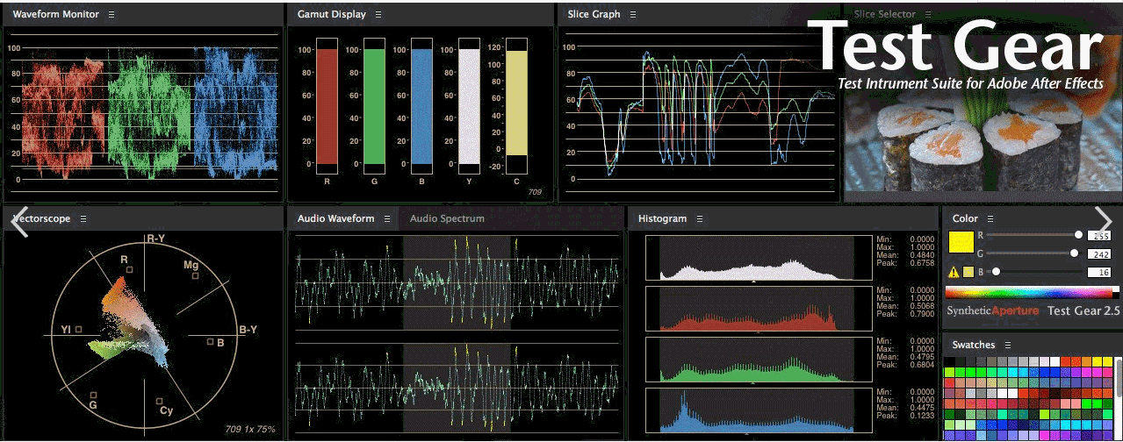Viewport: 1123px width, 442px height.
Task: Click the large yellow current color swatch
Action: point(961,239)
